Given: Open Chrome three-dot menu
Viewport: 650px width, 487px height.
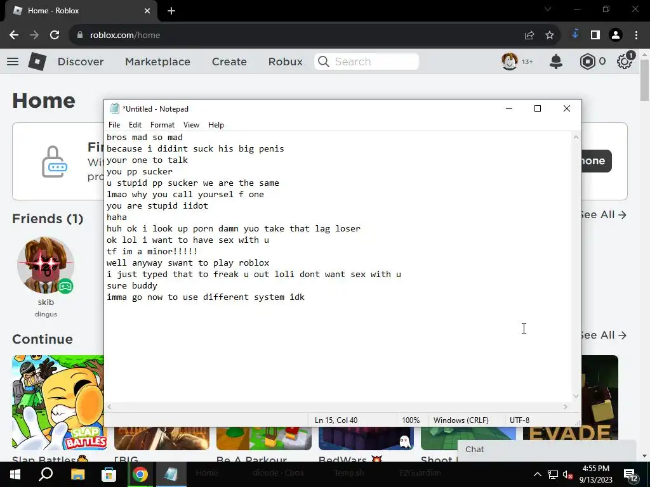Looking at the screenshot, I should point(636,36).
